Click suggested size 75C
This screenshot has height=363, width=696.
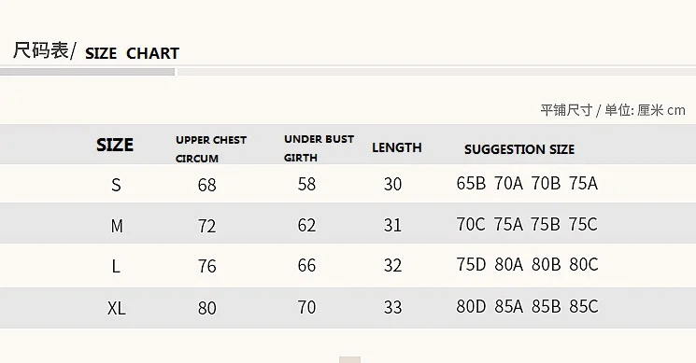(x=583, y=224)
